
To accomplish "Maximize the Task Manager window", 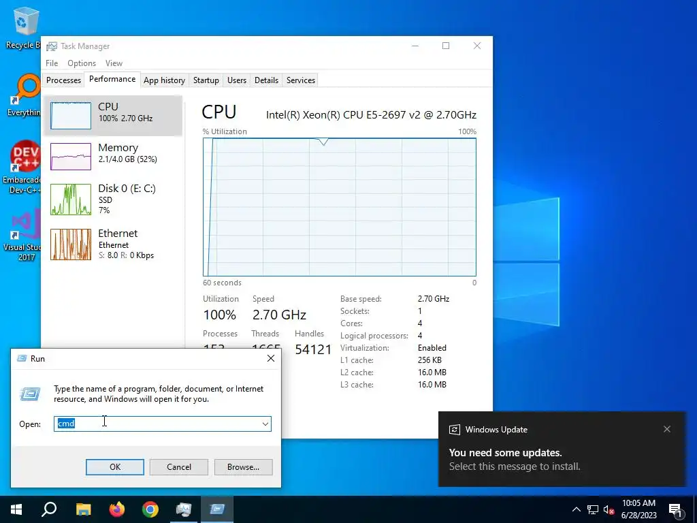I will 446,46.
